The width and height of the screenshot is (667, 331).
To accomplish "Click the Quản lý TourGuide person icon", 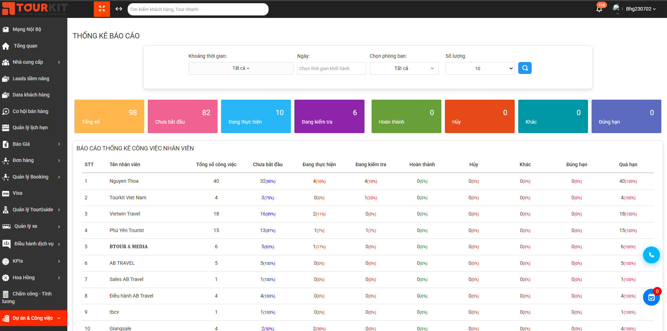I will point(6,210).
